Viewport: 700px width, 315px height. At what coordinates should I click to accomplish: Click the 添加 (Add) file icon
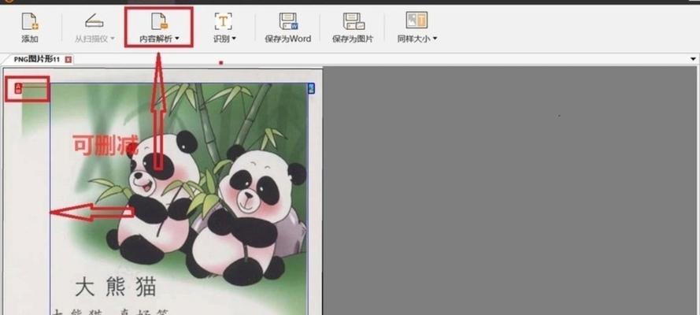(x=30, y=21)
